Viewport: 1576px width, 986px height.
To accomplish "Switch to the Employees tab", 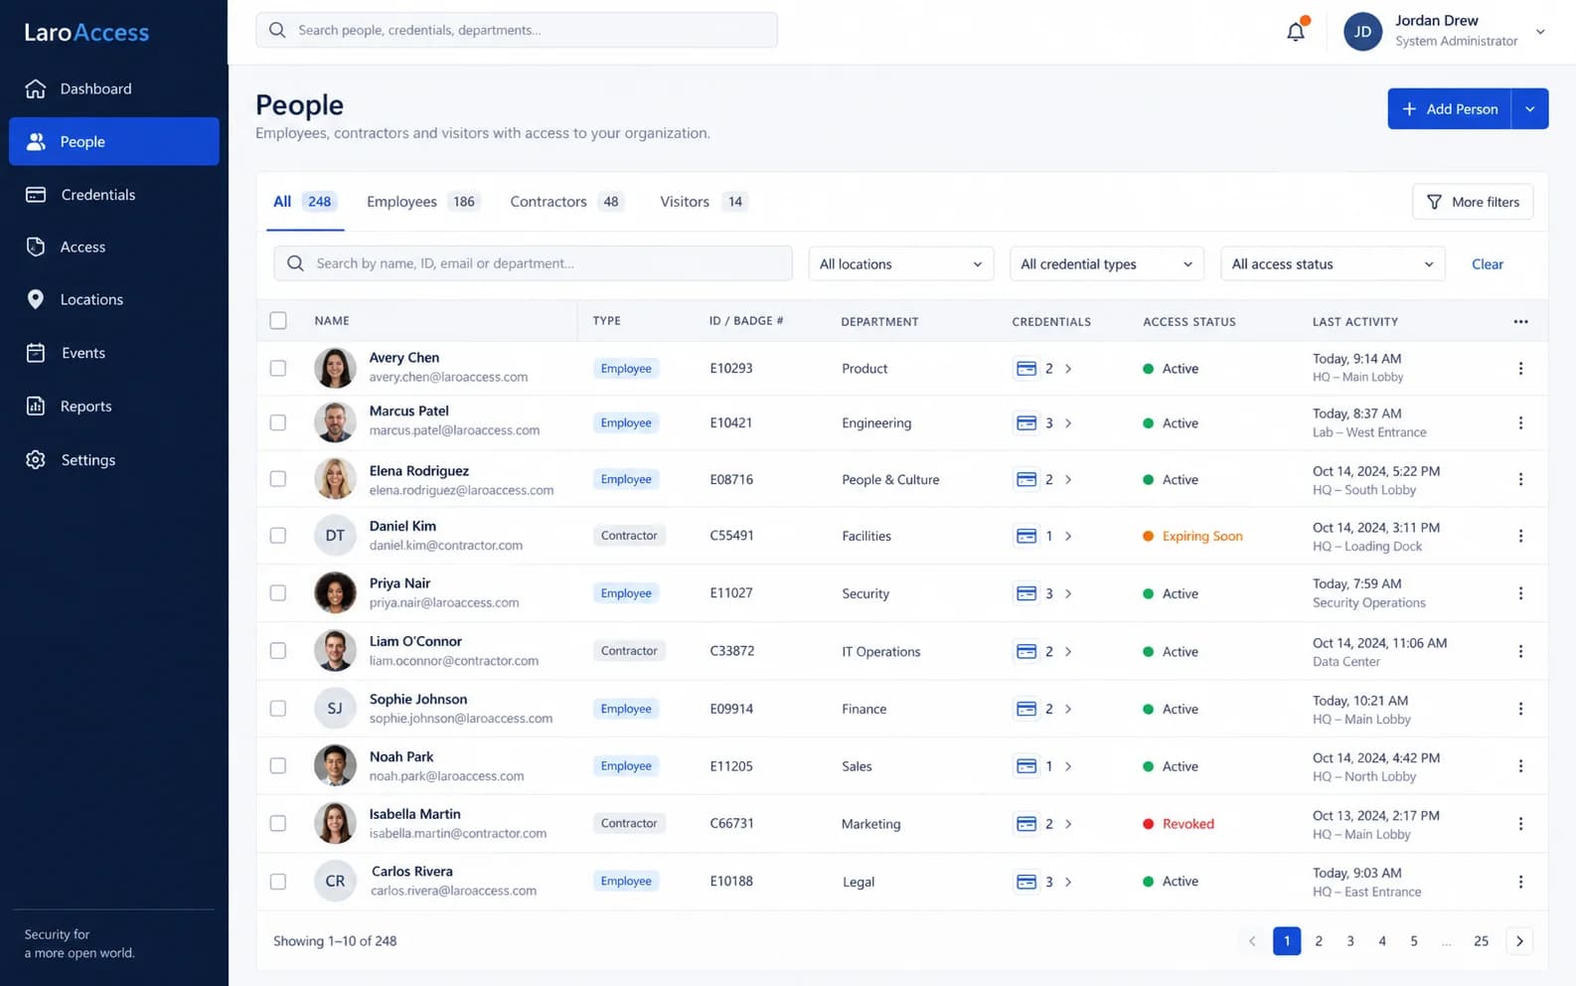I will [422, 202].
